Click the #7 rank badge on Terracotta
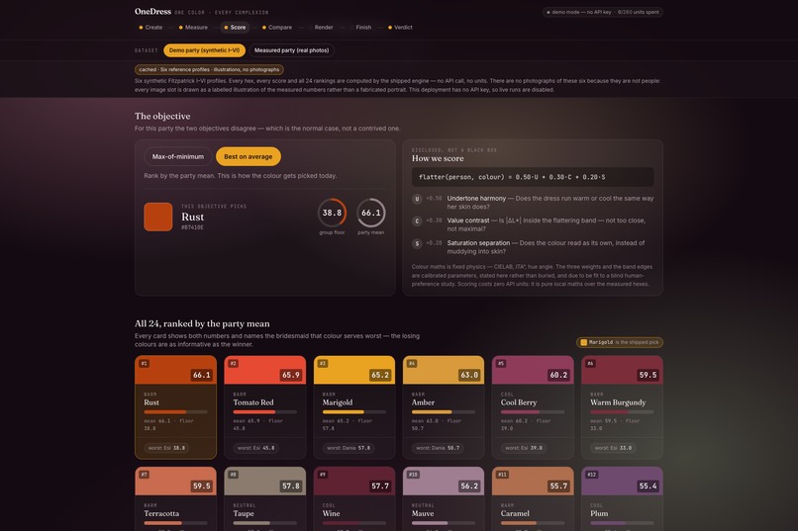This screenshot has width=798, height=531. (144, 475)
